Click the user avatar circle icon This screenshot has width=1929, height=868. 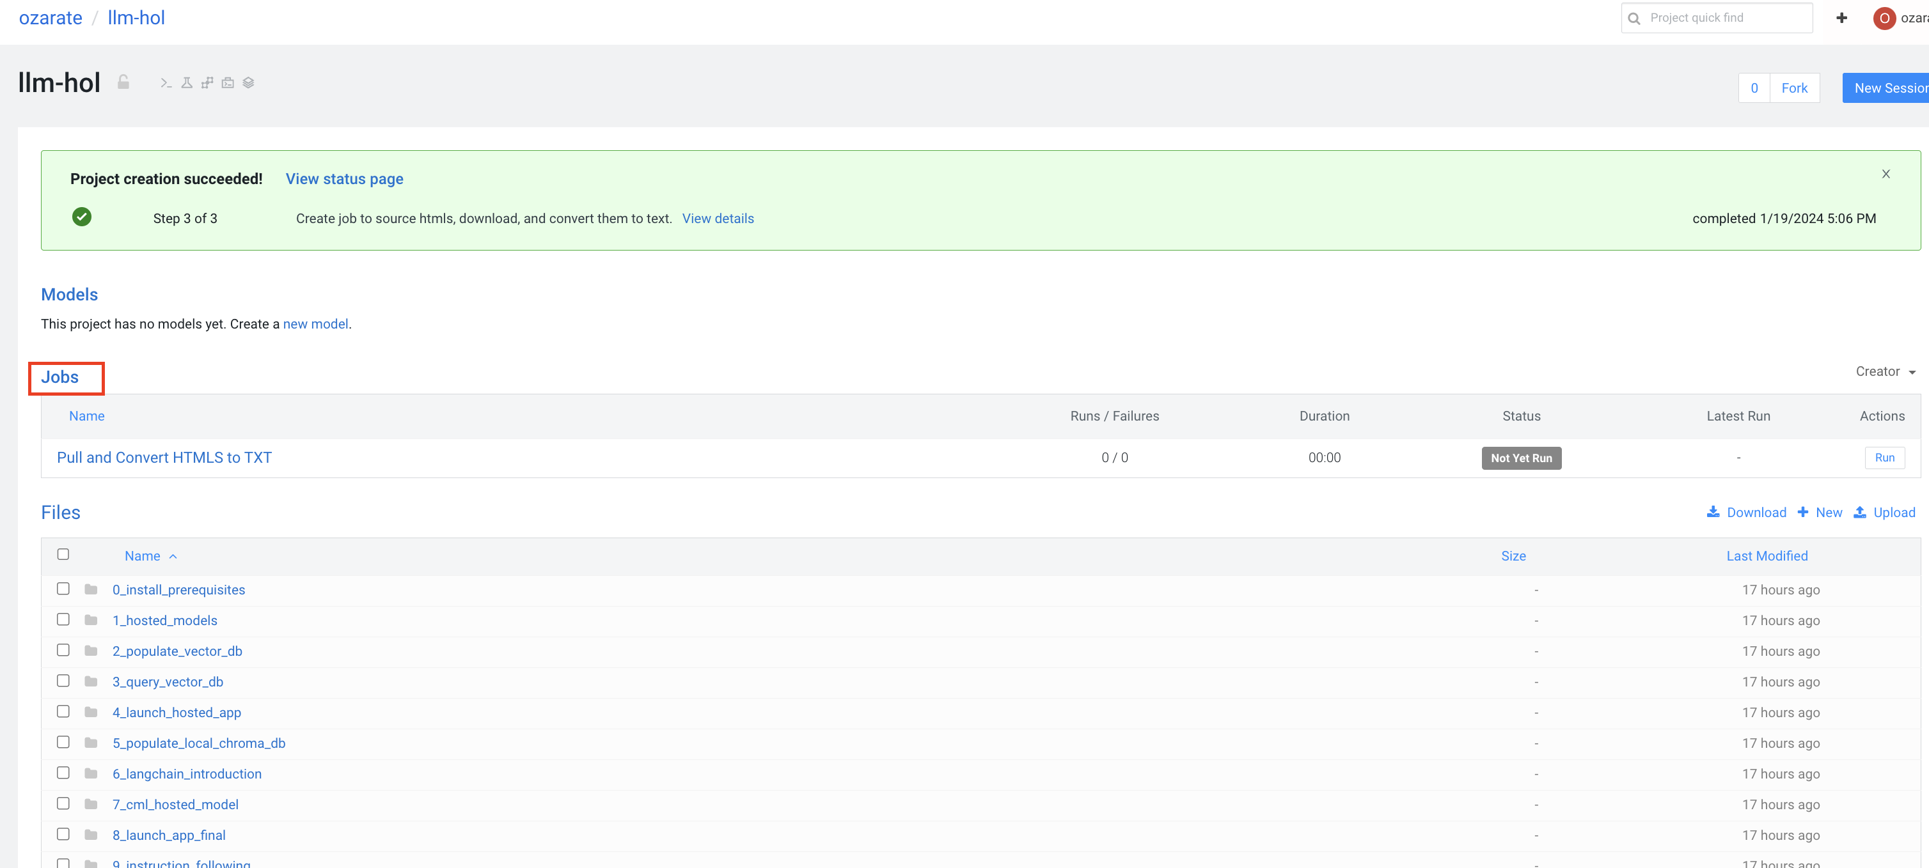click(x=1884, y=18)
